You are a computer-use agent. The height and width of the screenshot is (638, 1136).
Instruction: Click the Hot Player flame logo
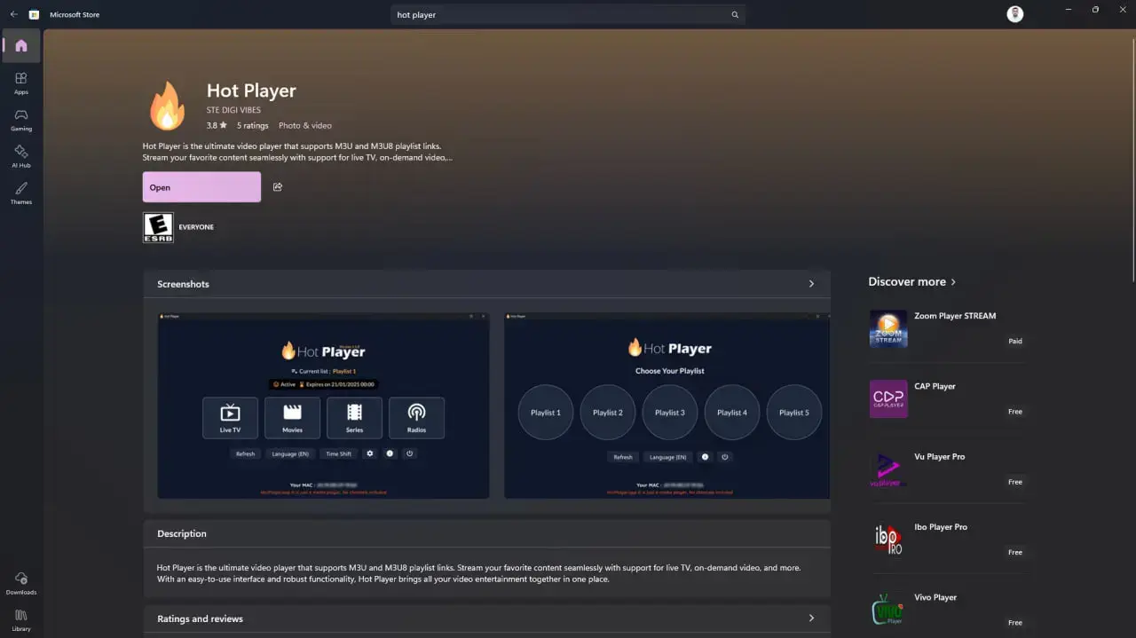(x=166, y=106)
